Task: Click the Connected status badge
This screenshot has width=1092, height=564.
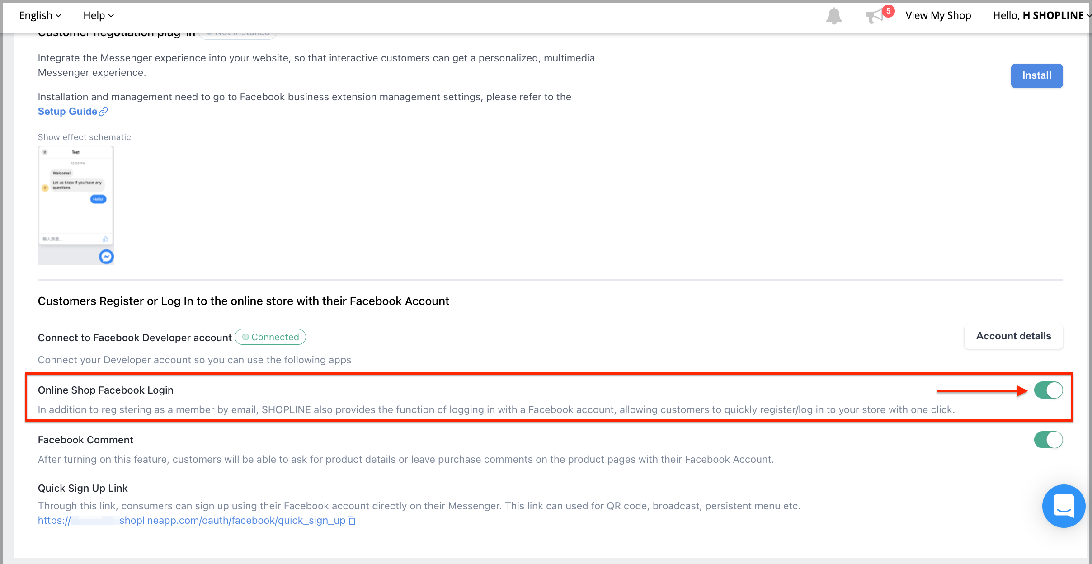Action: [x=270, y=337]
